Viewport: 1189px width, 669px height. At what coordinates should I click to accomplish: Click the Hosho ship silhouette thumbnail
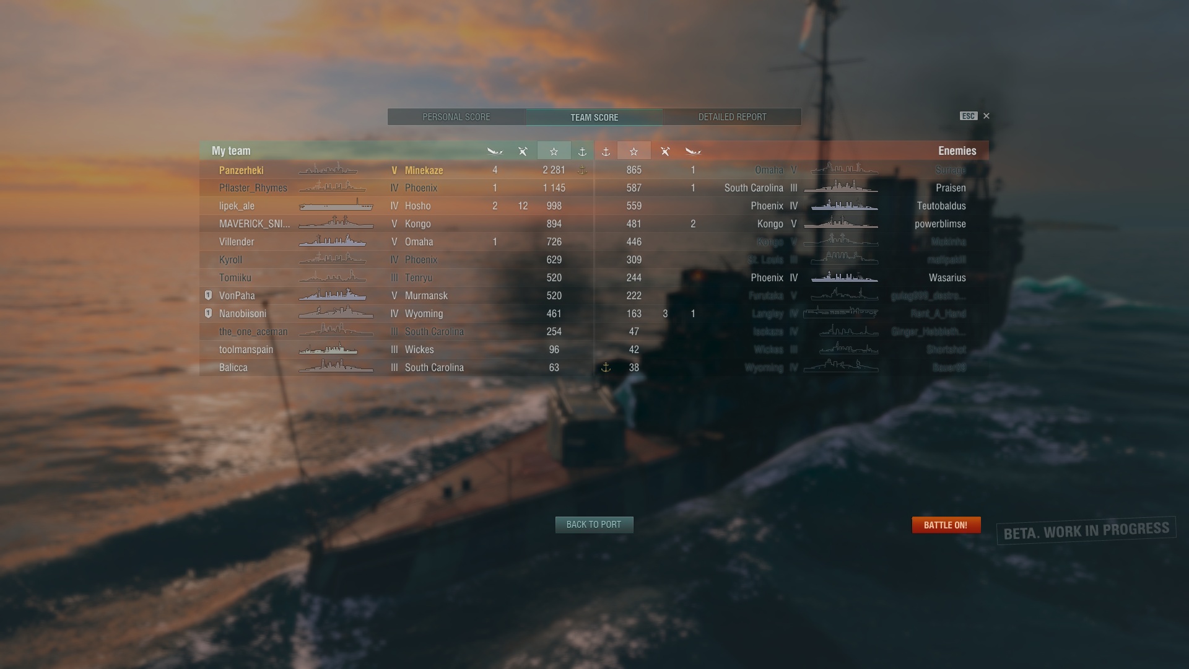pyautogui.click(x=336, y=205)
